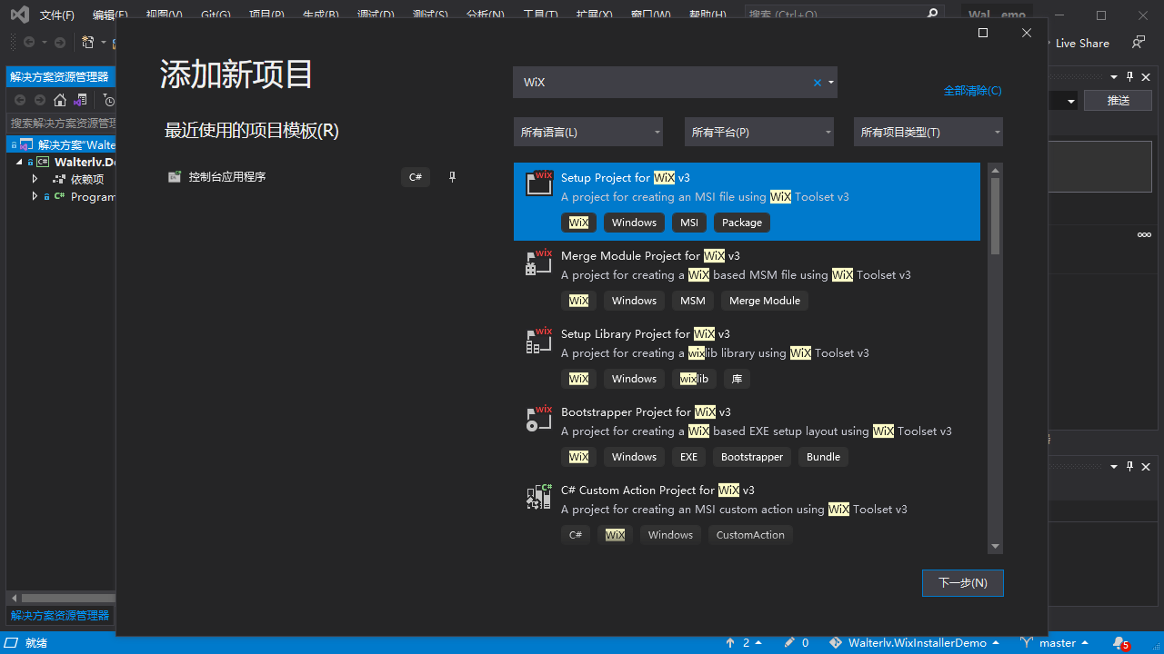This screenshot has width=1164, height=654.
Task: Open the 所有语言 language filter dropdown
Action: [587, 132]
